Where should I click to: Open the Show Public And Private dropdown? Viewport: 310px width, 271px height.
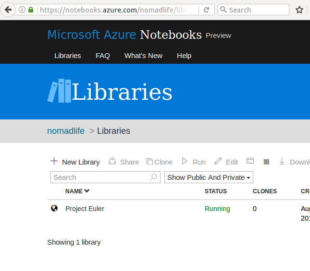[209, 177]
